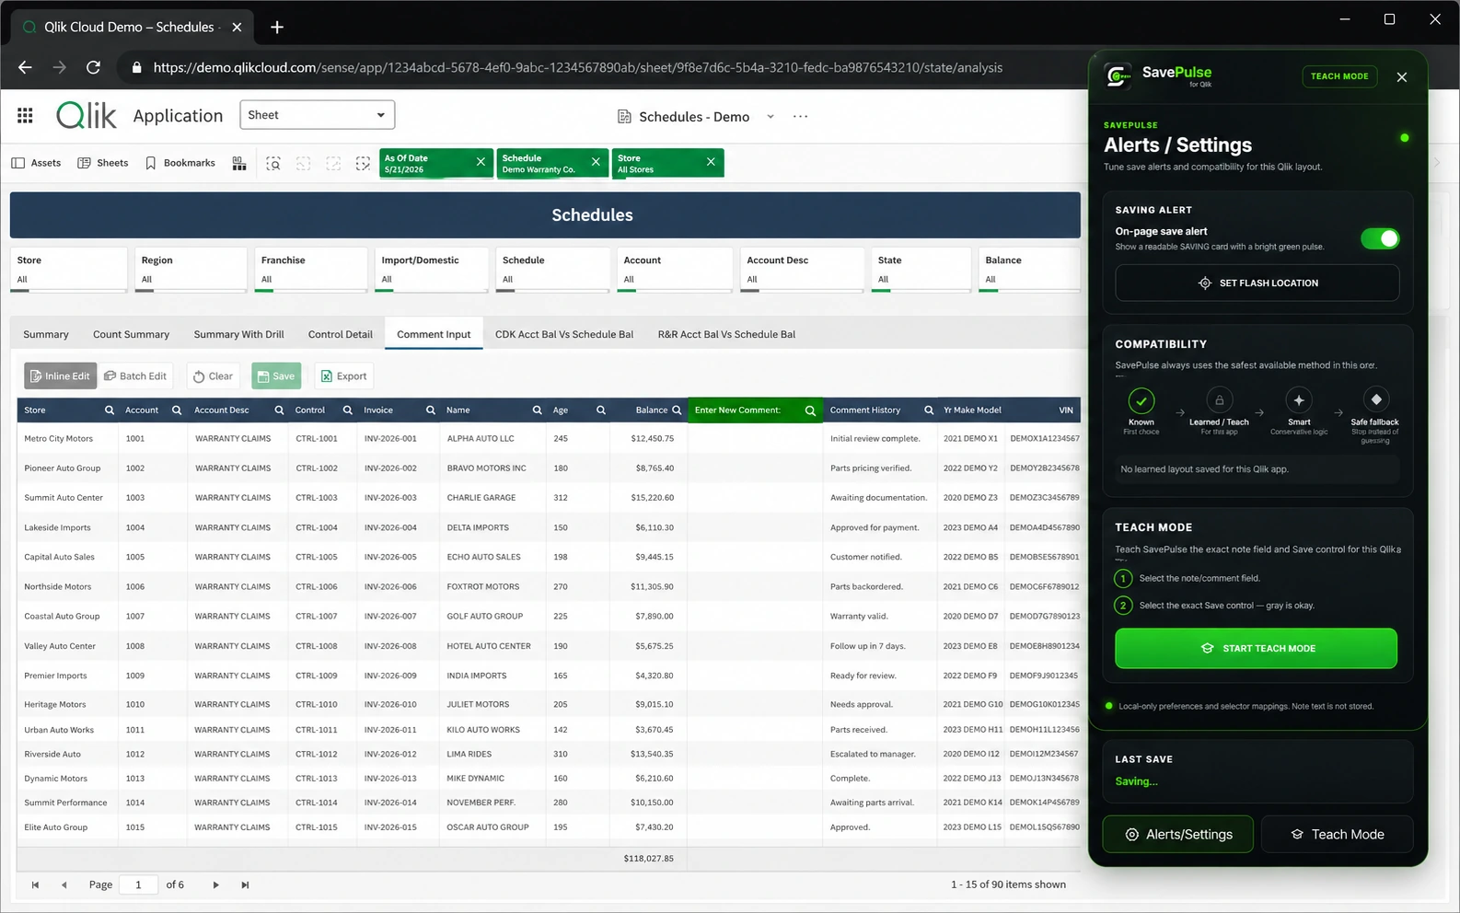The image size is (1460, 913).
Task: Search the Balance column
Action: [677, 410]
